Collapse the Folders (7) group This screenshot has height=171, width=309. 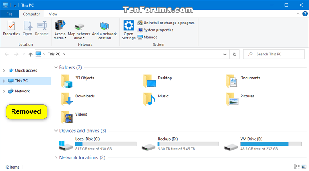56,67
